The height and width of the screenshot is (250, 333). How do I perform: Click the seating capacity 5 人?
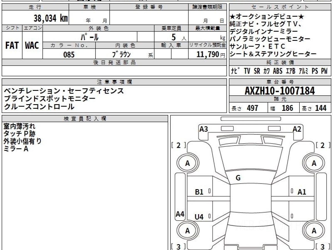pyautogui.click(x=179, y=37)
